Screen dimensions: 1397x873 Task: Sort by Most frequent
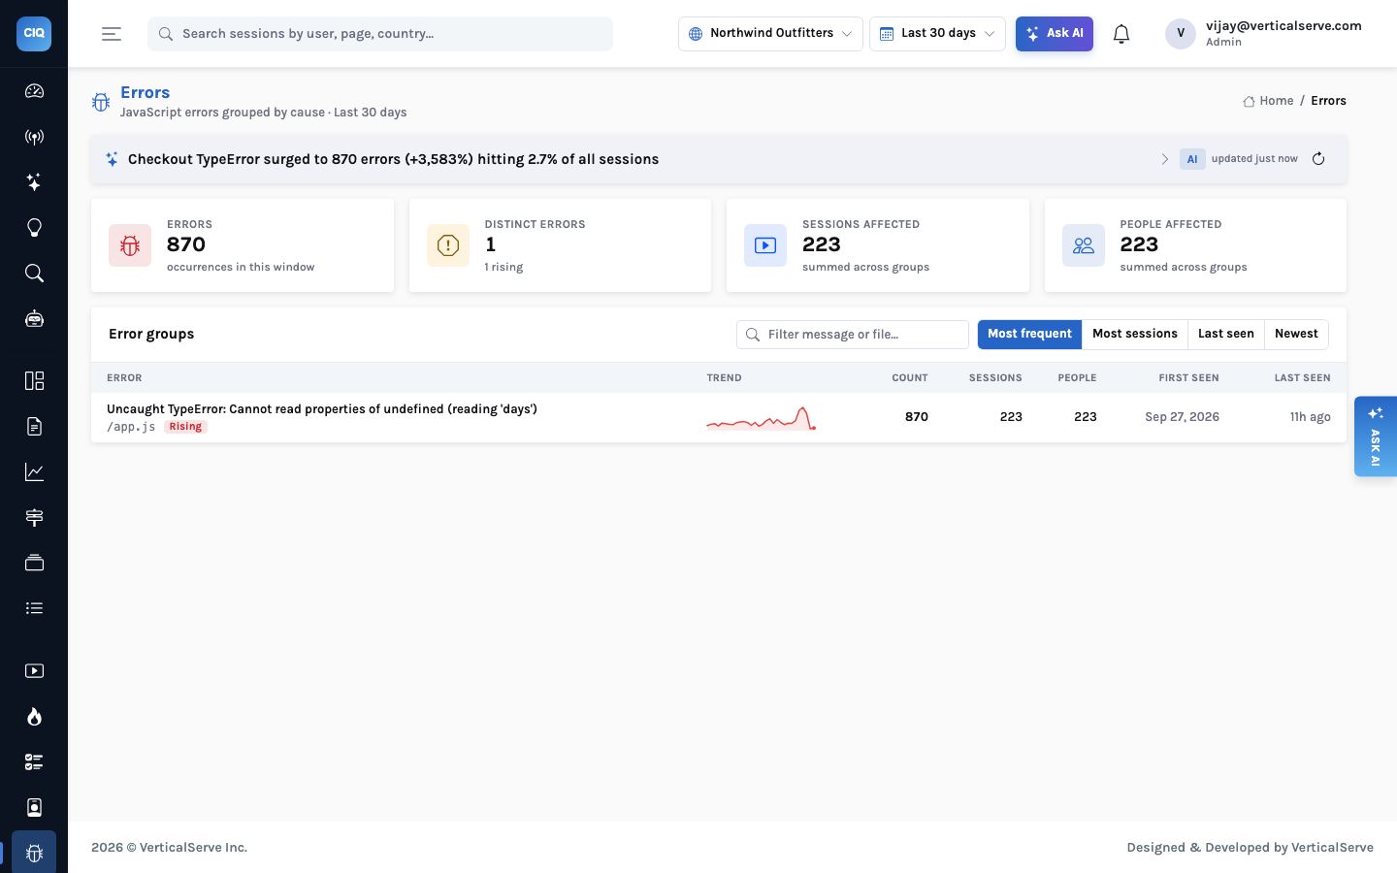pyautogui.click(x=1029, y=334)
